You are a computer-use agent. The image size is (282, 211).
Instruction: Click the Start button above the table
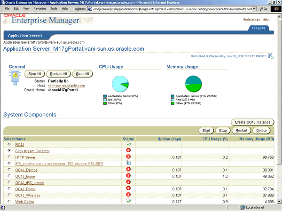(x=206, y=131)
